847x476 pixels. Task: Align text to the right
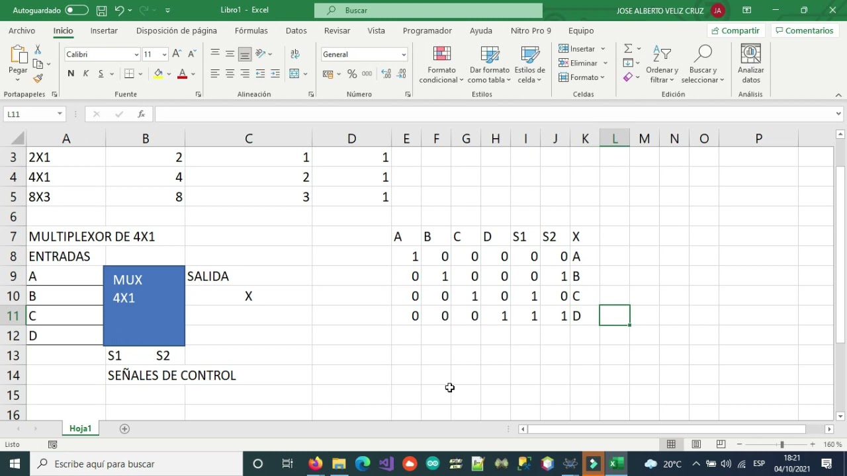click(245, 73)
